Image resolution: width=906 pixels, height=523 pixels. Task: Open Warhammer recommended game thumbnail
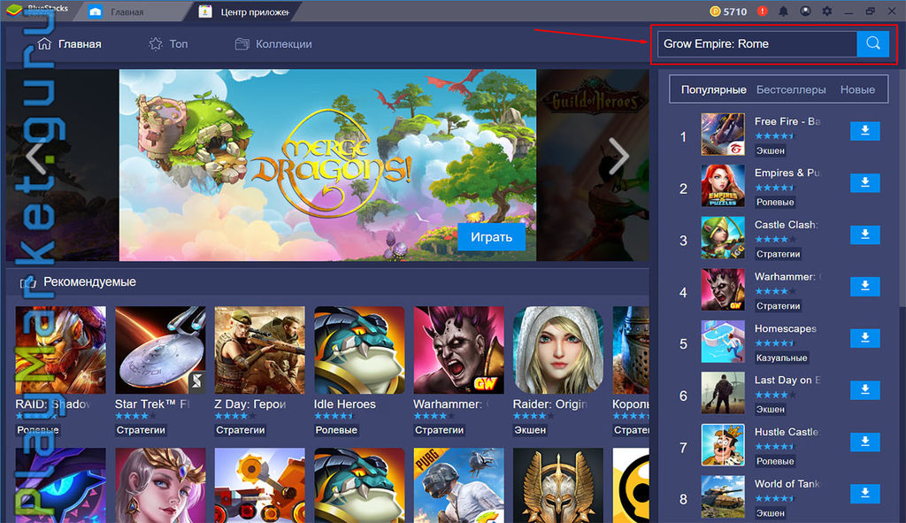tap(459, 350)
